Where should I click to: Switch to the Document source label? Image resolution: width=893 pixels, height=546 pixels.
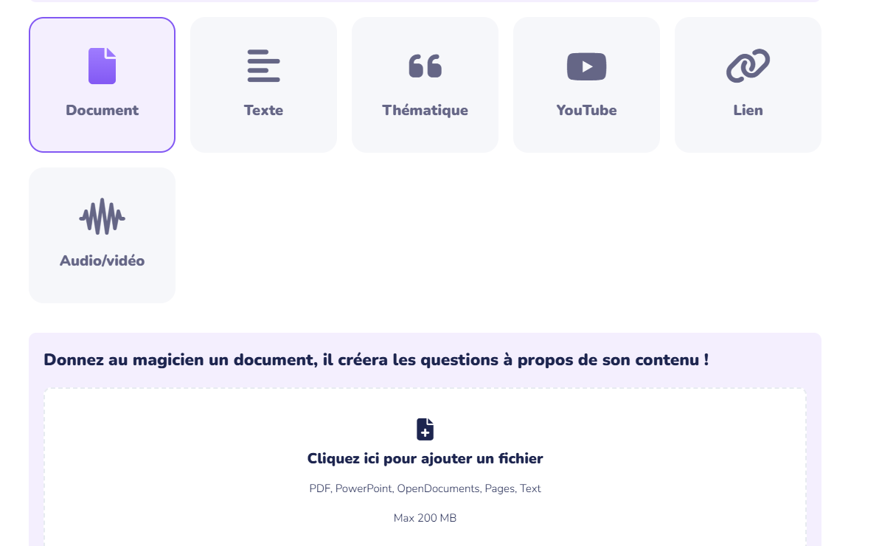pos(102,110)
